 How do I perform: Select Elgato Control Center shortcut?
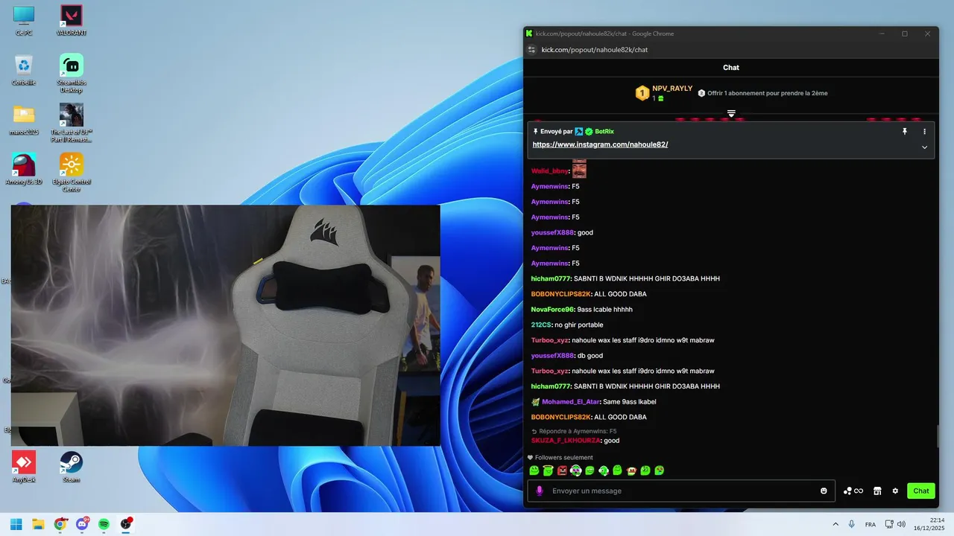72,172
